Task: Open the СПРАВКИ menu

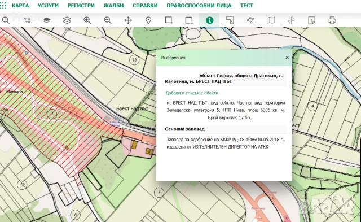Action: 145,6
